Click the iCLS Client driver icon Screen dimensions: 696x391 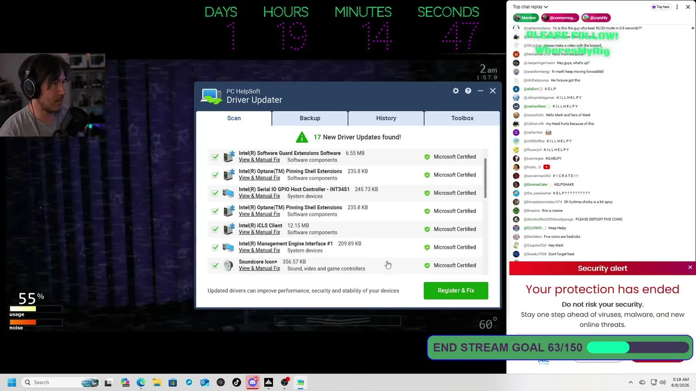click(x=229, y=229)
